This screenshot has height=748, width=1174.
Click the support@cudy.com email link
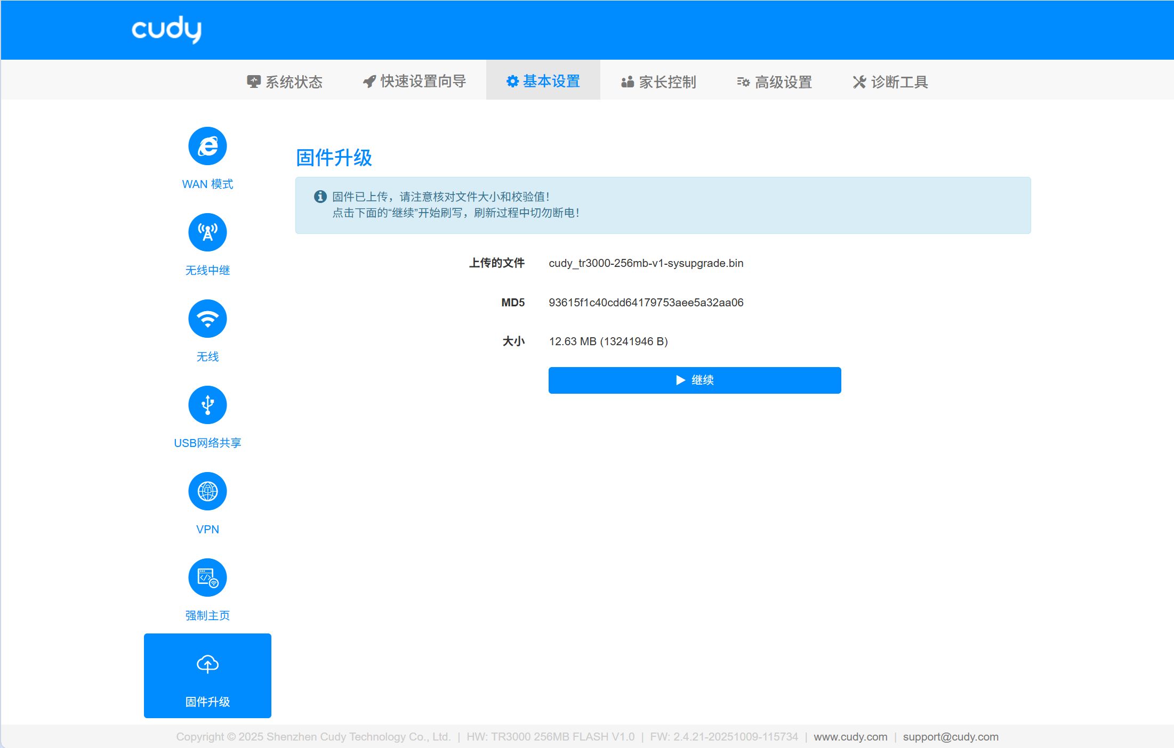951,737
